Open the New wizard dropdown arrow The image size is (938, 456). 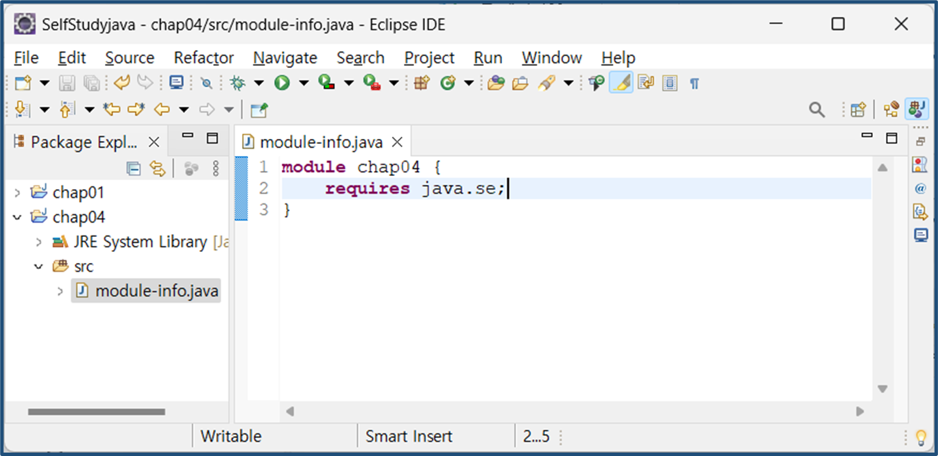click(45, 84)
